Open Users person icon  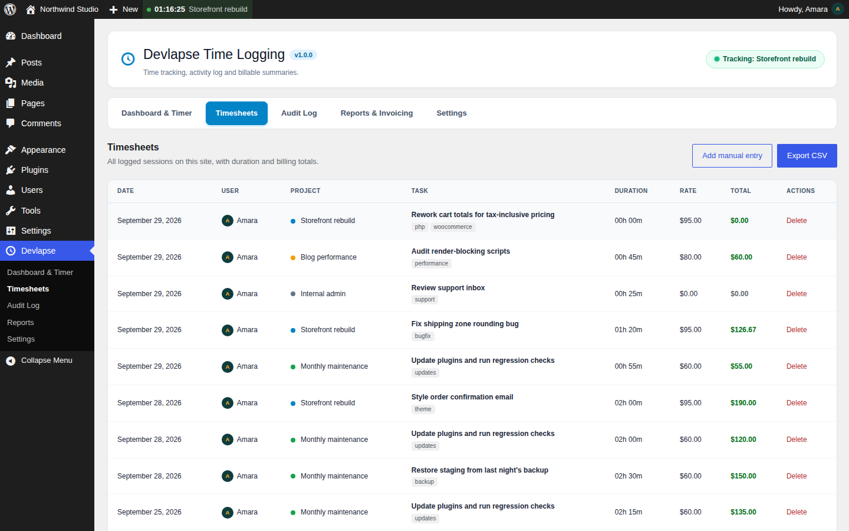coord(11,190)
